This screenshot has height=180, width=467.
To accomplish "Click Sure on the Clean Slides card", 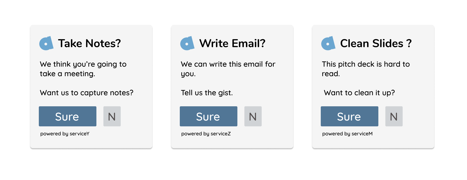I will tap(350, 116).
